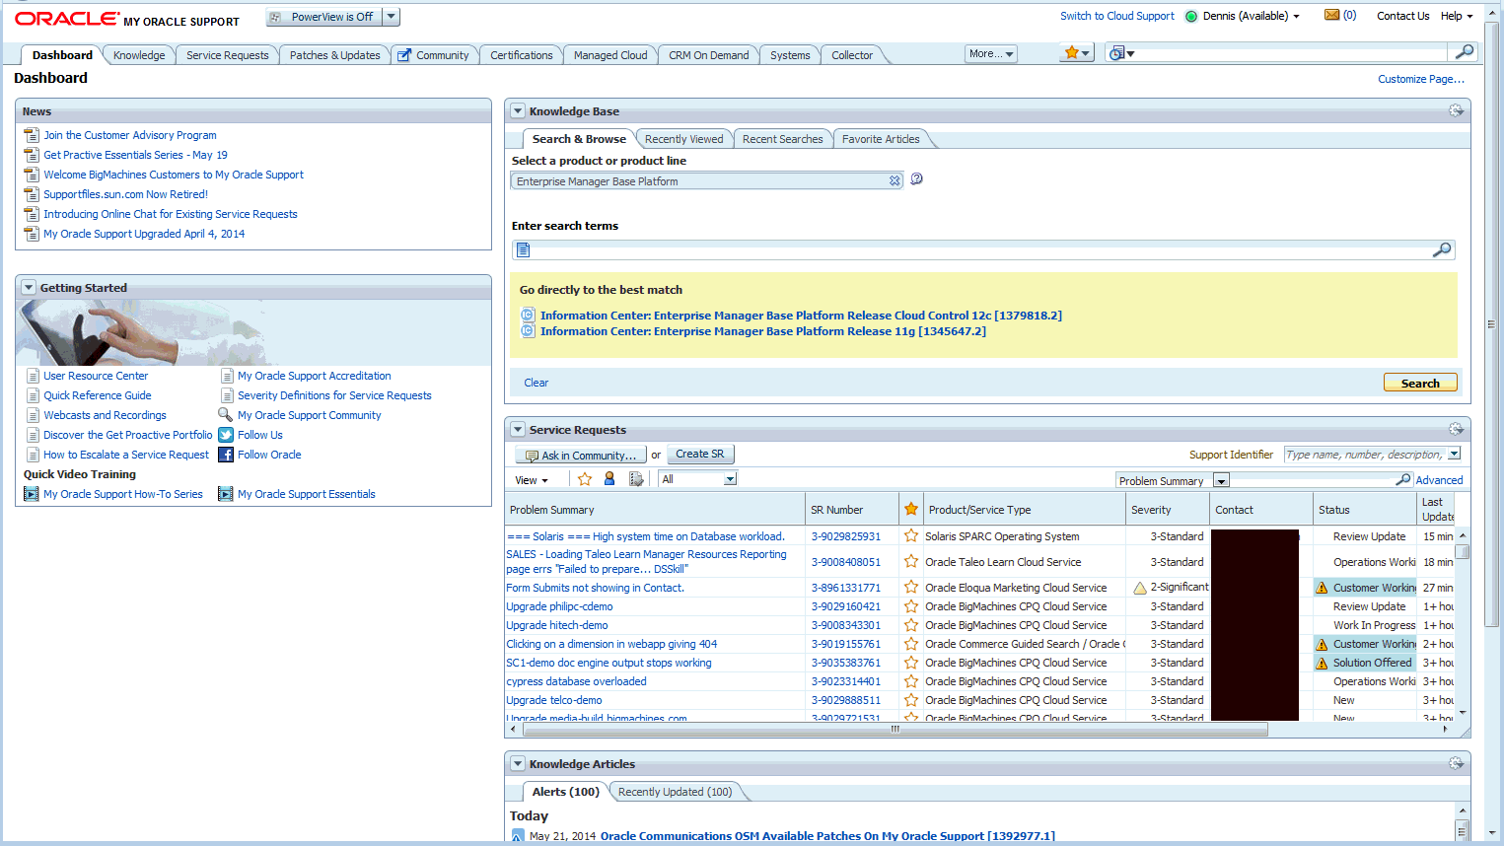
Task: Open the Customize Page link
Action: click(1421, 79)
